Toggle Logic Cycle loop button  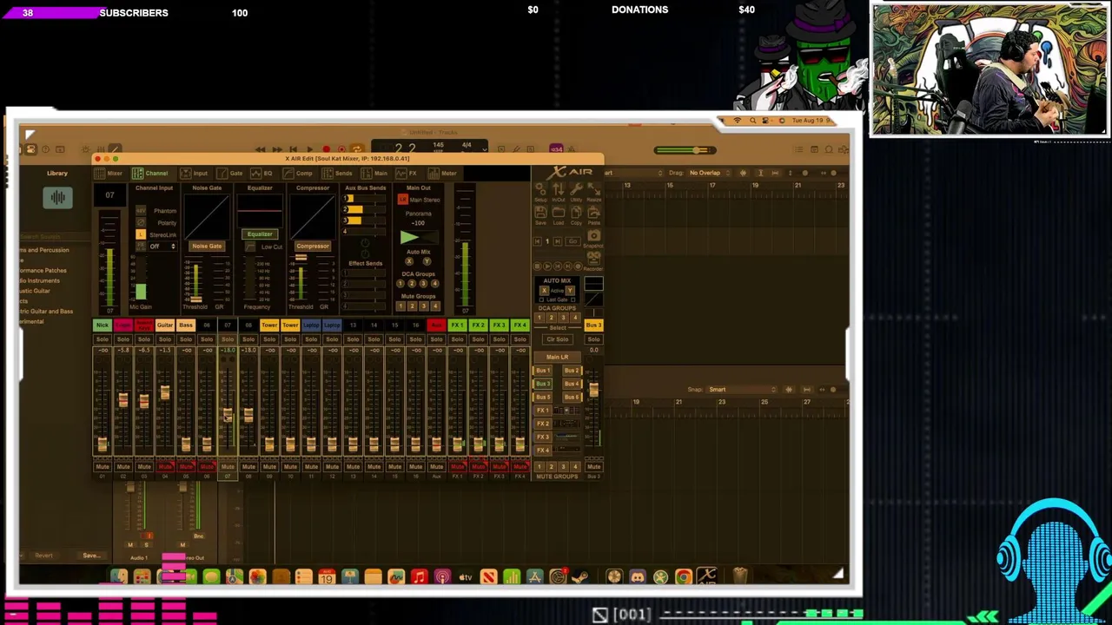tap(356, 149)
